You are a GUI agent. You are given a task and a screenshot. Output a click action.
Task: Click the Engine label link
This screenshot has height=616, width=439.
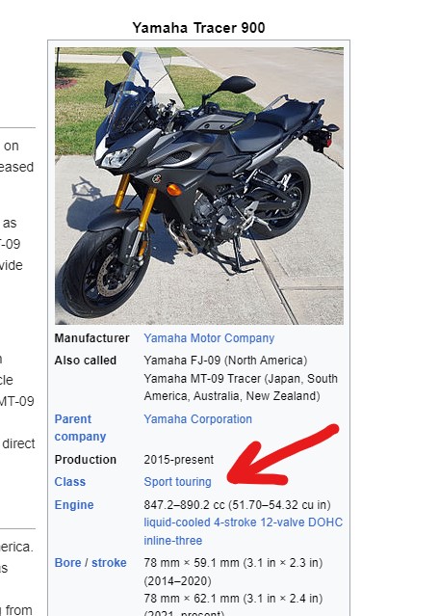74,505
